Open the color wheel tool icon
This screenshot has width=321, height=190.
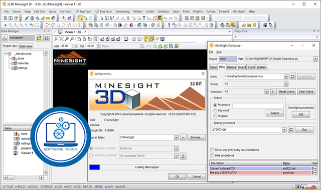131,25
